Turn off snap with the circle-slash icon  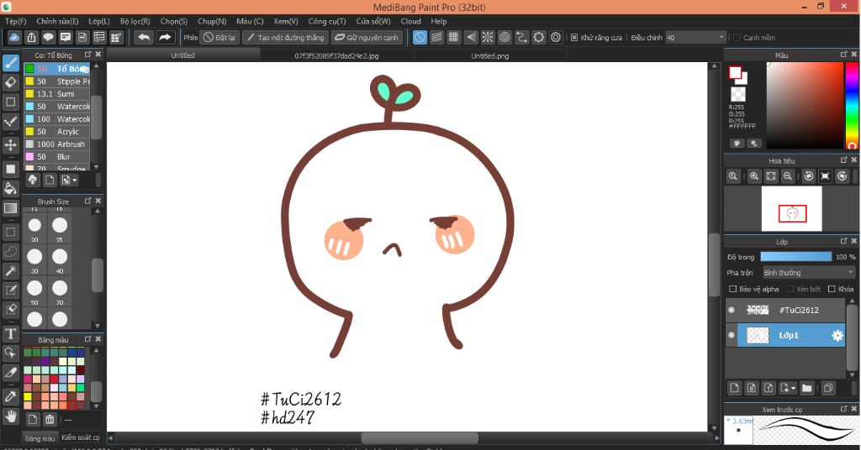420,37
